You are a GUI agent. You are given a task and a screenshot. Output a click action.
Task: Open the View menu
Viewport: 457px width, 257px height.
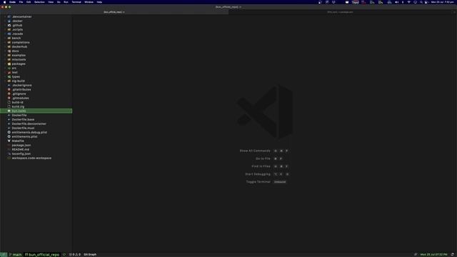click(x=51, y=2)
